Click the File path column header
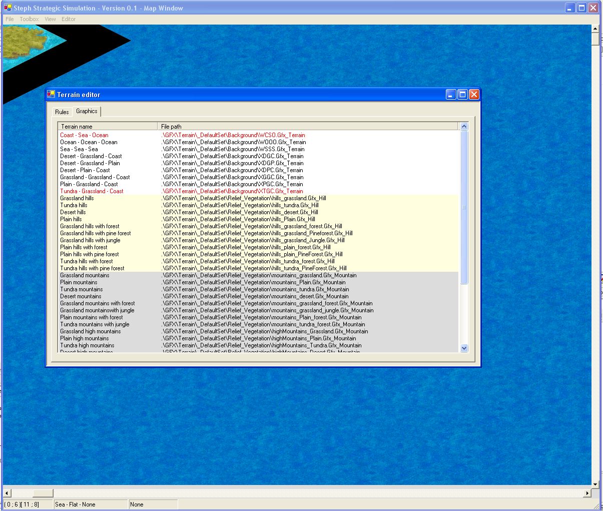Image resolution: width=603 pixels, height=511 pixels. pos(307,127)
